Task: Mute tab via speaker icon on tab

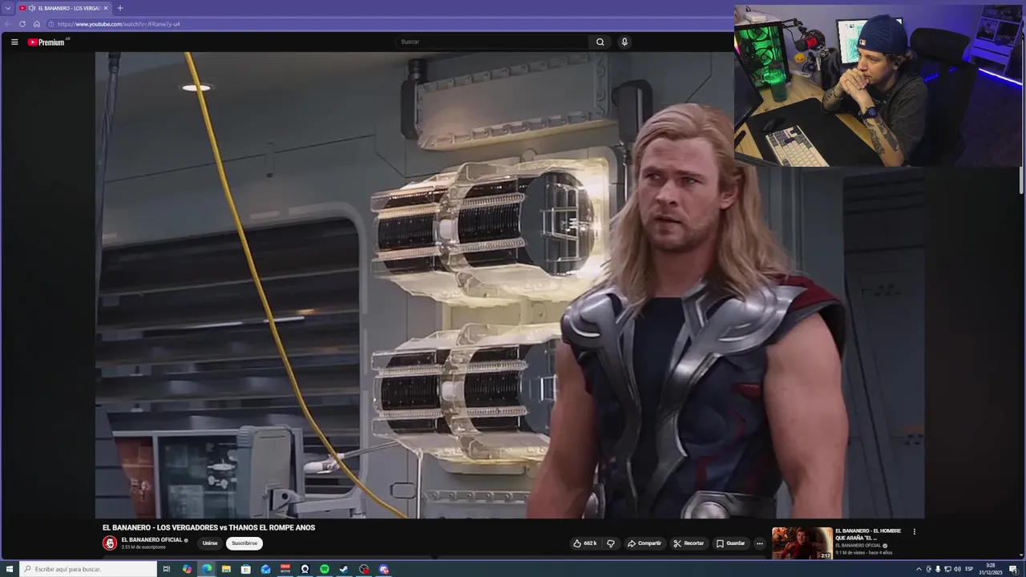Action: click(x=31, y=8)
